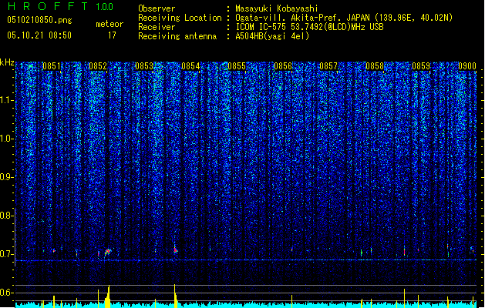Click the Receiver label
The width and height of the screenshot is (485, 308).
[157, 27]
